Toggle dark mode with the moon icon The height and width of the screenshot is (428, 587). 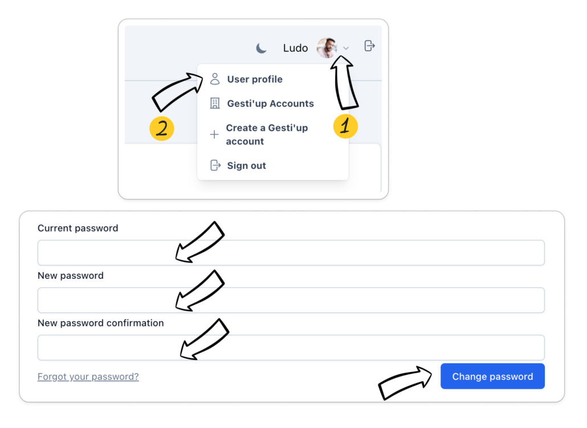tap(261, 48)
